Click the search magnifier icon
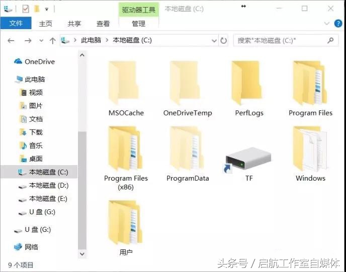Screen dimensions: 346x272 click(x=330, y=40)
